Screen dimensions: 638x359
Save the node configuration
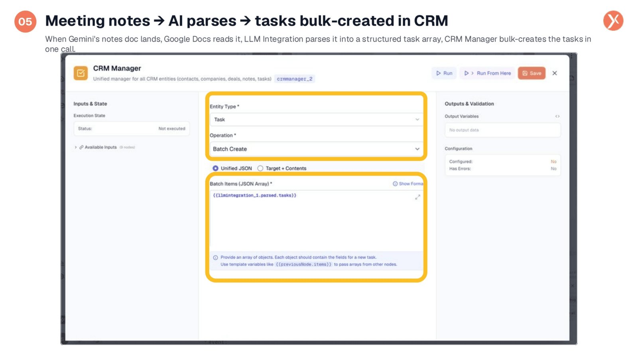[532, 73]
